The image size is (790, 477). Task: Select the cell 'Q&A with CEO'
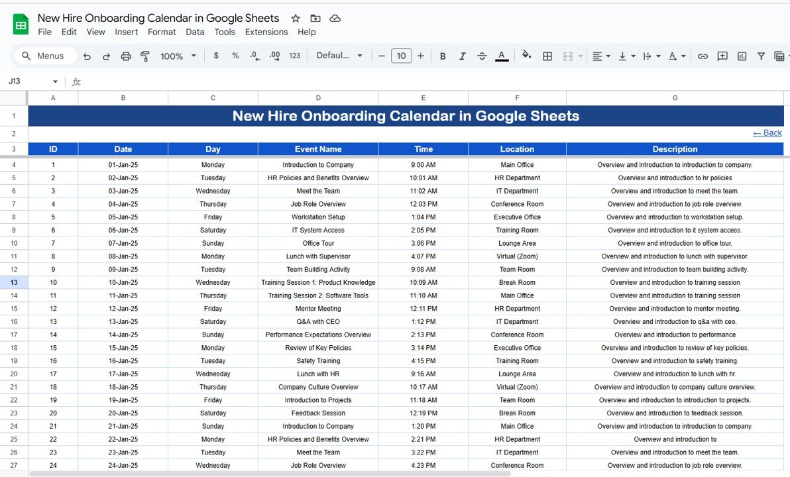click(x=318, y=322)
